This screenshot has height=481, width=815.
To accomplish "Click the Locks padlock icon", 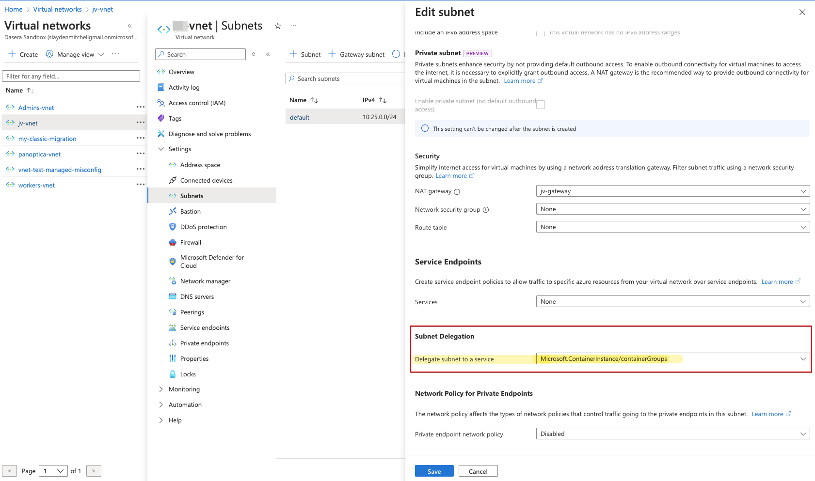I will coord(173,374).
